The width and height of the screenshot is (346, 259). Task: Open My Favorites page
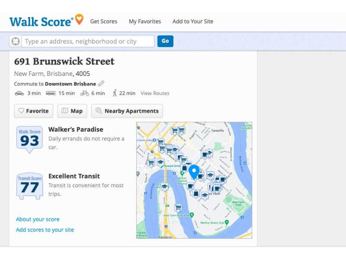pyautogui.click(x=145, y=21)
